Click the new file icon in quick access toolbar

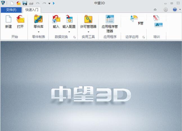(x=12, y=3)
